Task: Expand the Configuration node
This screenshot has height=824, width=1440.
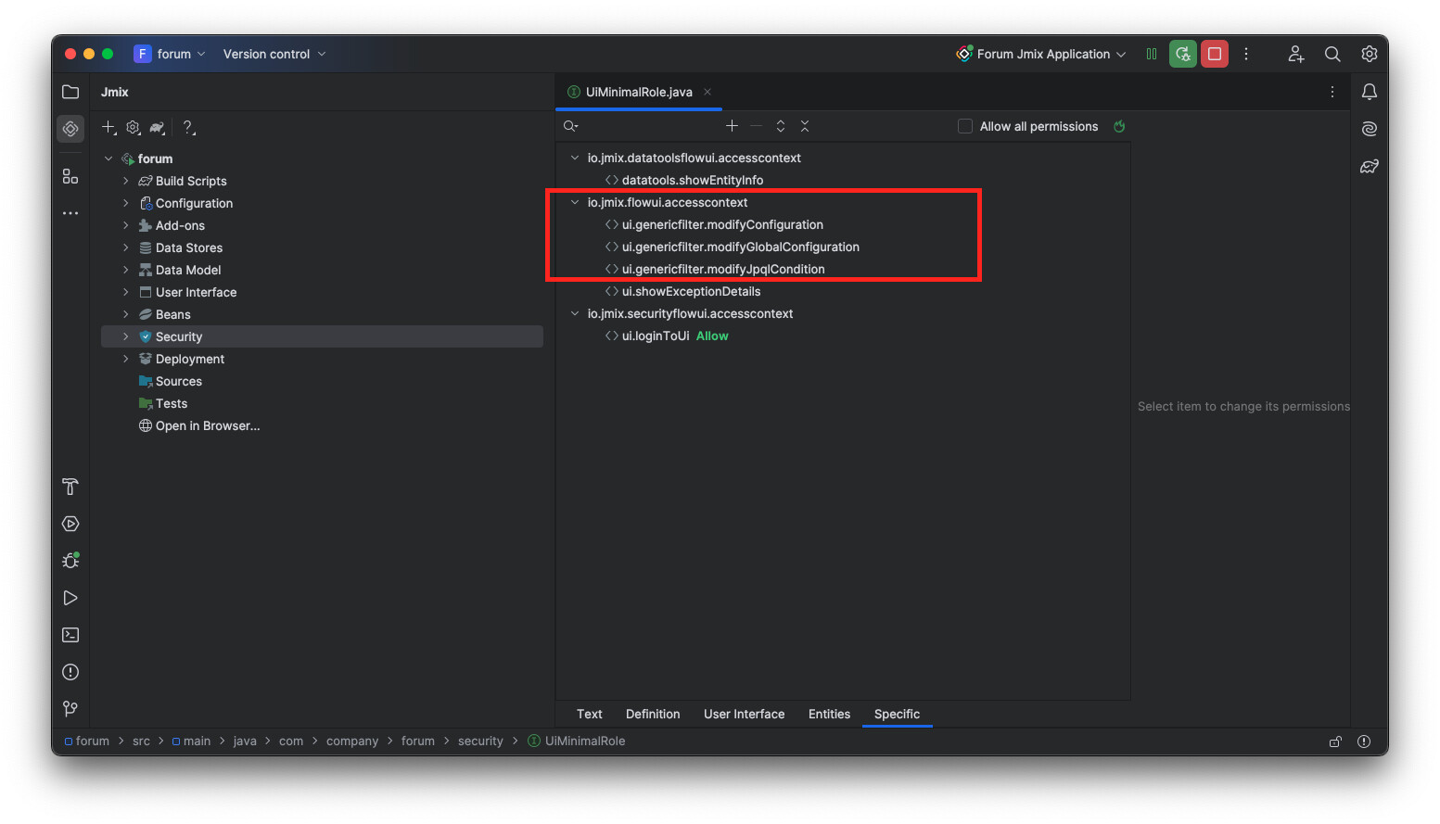Action: click(x=126, y=203)
